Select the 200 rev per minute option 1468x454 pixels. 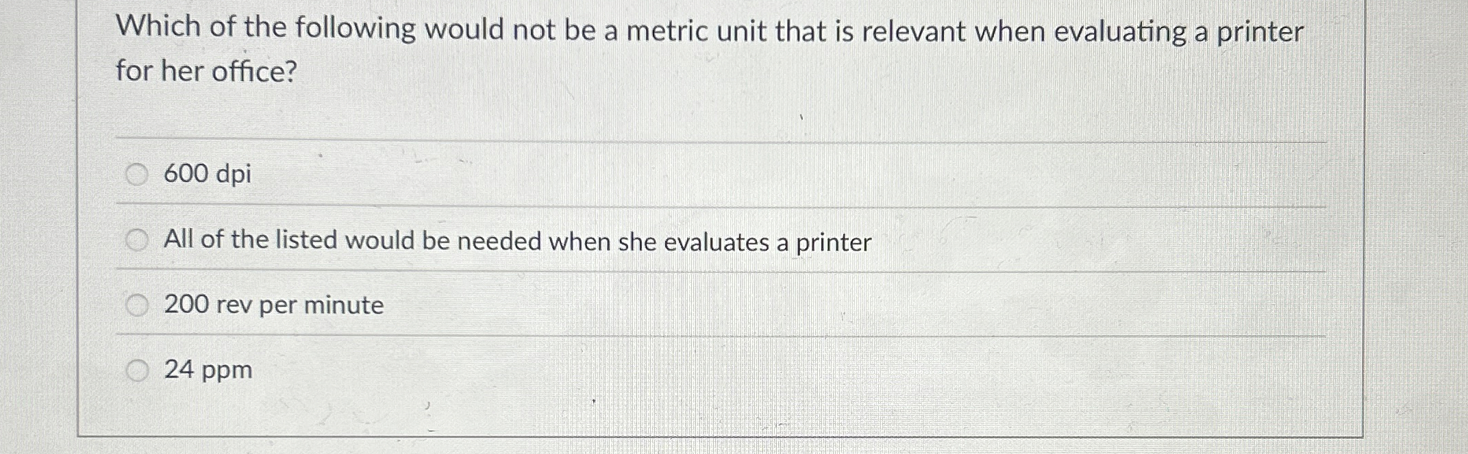139,303
